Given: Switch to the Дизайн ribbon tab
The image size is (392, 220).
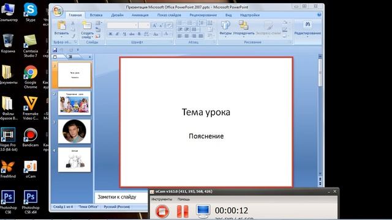Looking at the screenshot, I should click(x=117, y=15).
